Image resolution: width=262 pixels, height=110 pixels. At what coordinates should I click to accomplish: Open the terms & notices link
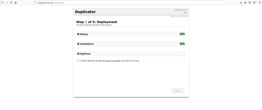tap(113, 61)
